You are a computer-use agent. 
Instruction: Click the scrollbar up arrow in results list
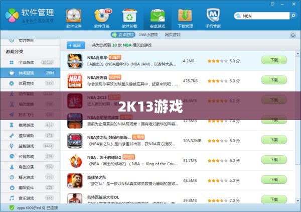(x=297, y=53)
